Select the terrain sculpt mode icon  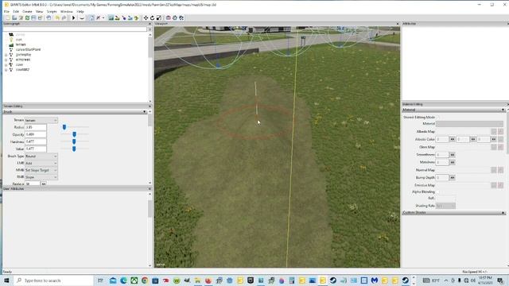111,17
